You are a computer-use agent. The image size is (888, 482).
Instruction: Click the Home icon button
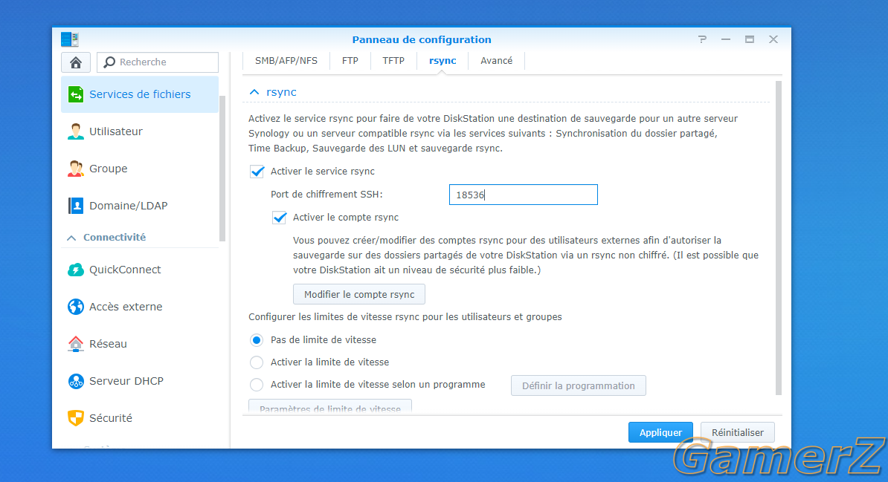(75, 62)
